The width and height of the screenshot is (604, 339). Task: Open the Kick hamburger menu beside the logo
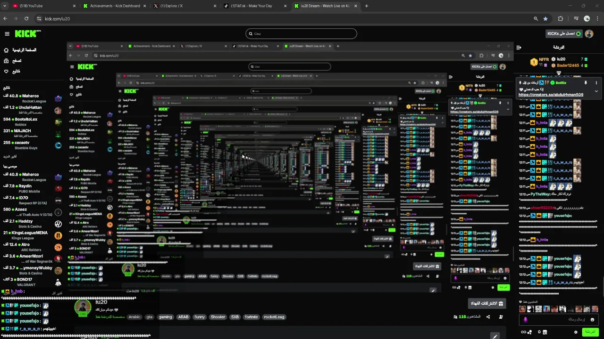(x=7, y=34)
